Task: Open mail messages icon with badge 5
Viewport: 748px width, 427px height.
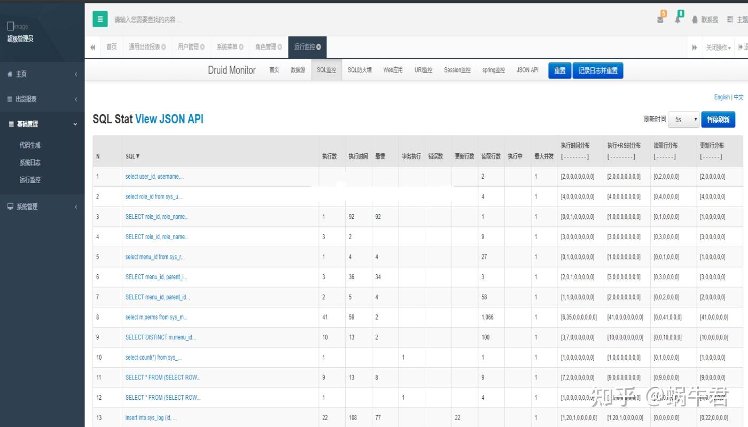Action: click(660, 20)
